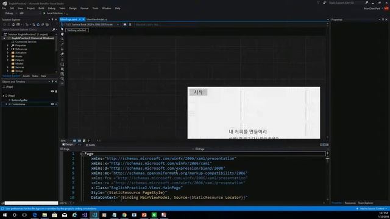Switch to States panel tab
The width and height of the screenshot is (390, 219).
[x=35, y=76]
